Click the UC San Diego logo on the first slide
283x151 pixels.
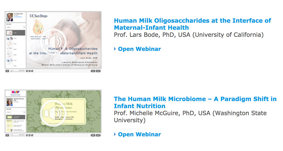click(38, 16)
